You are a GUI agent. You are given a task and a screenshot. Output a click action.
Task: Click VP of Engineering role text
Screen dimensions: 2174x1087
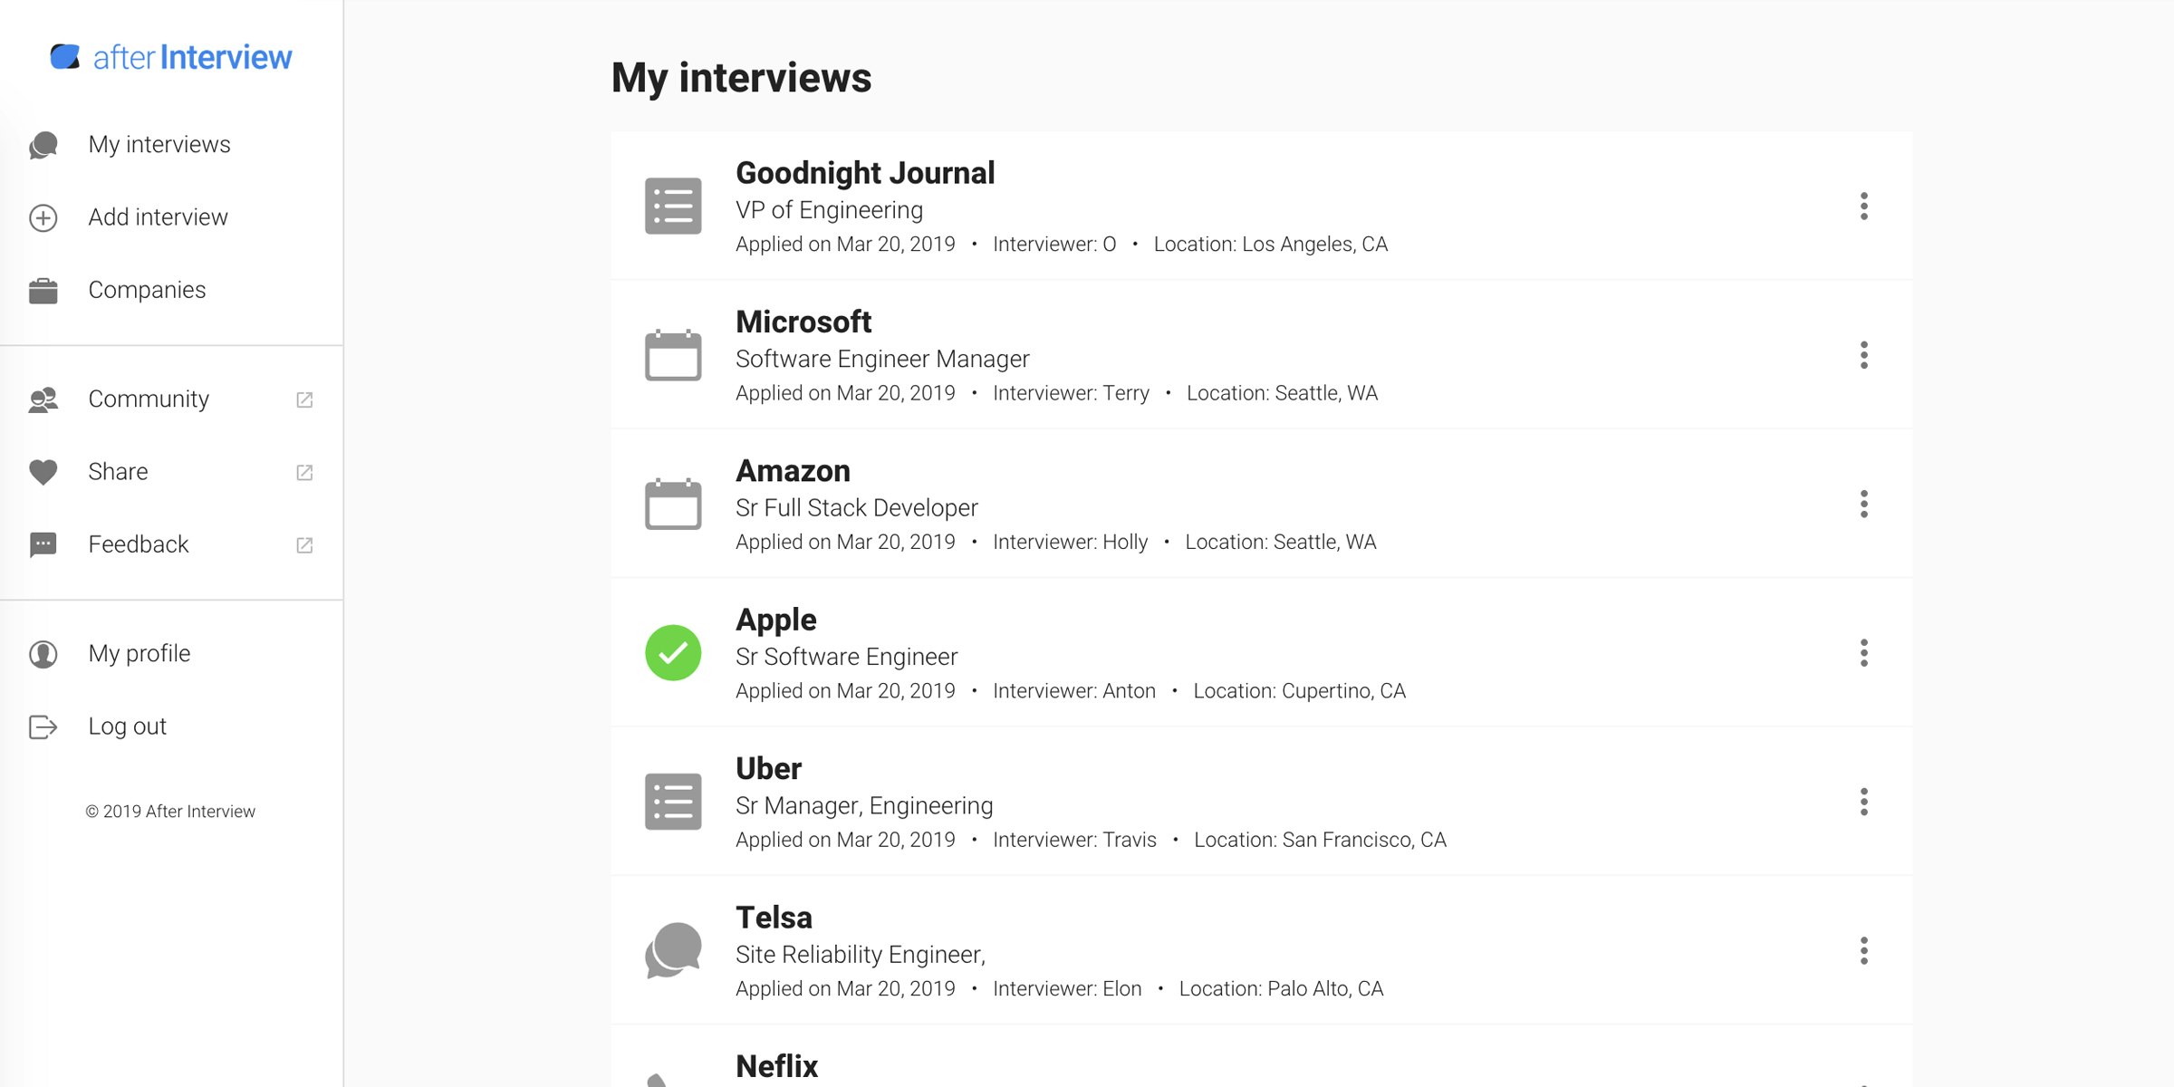(829, 210)
